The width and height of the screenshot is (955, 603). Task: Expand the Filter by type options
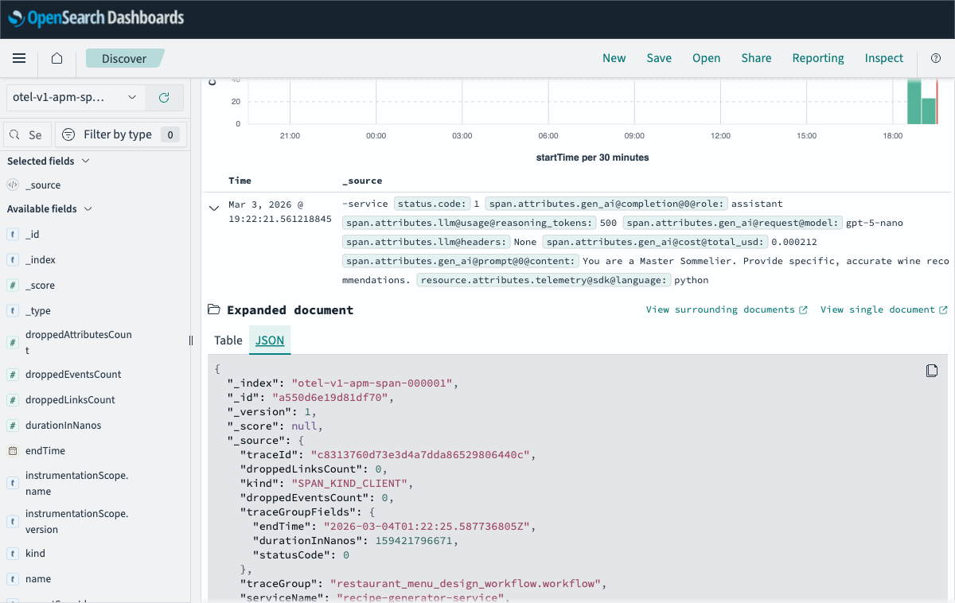pos(121,134)
